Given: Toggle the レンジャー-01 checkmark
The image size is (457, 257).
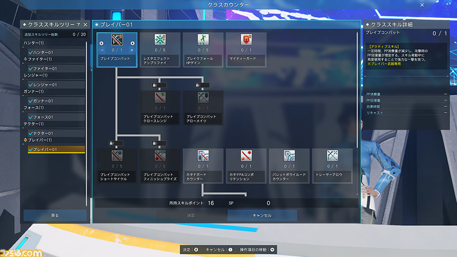Looking at the screenshot, I should point(30,85).
